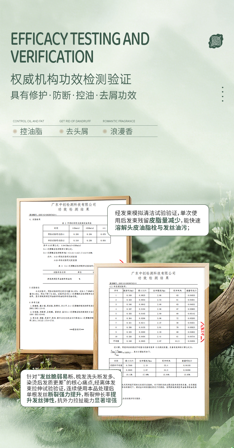The image size is (234, 448).
Task: Click the front report's 功效检测结果 title
Action: point(153,278)
